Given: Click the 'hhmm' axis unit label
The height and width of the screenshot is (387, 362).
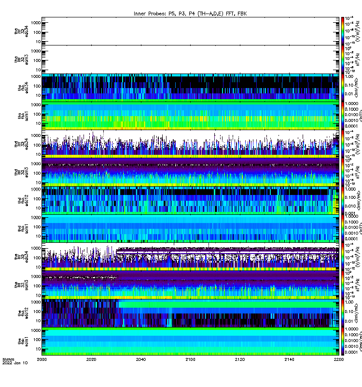Looking at the screenshot, I should click(x=8, y=359).
